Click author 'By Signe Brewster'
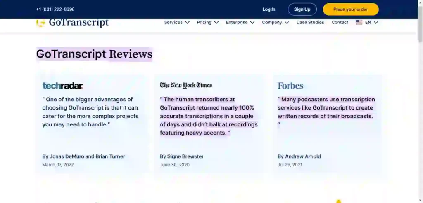This screenshot has height=203, width=423. (182, 156)
